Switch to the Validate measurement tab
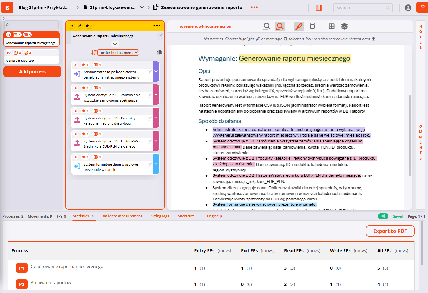The width and height of the screenshot is (428, 293). (x=122, y=216)
